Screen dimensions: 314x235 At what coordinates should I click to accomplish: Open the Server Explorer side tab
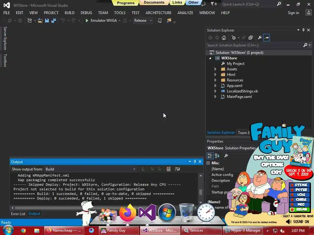(5, 38)
